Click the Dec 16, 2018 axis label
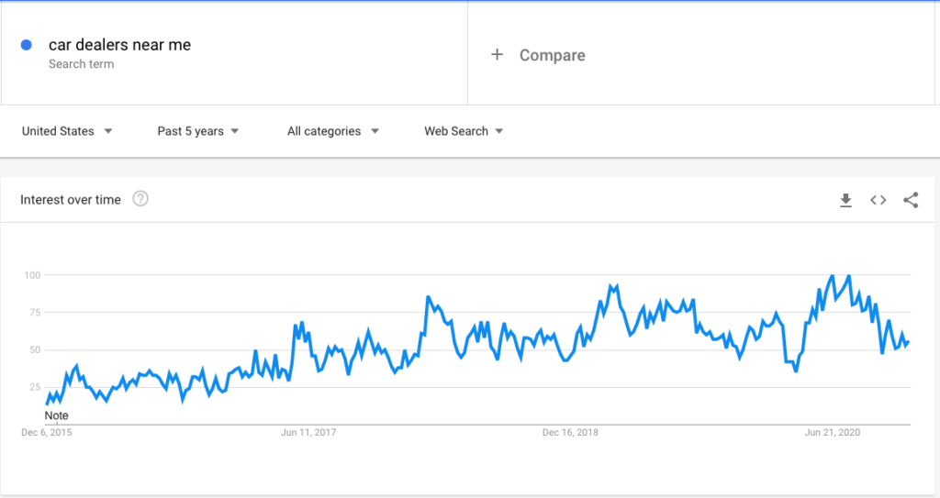 pyautogui.click(x=570, y=433)
